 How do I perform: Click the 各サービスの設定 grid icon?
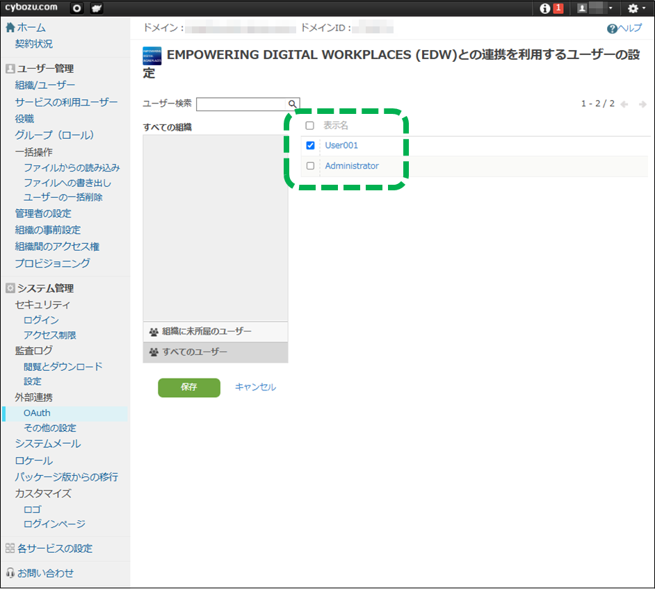[x=10, y=549]
